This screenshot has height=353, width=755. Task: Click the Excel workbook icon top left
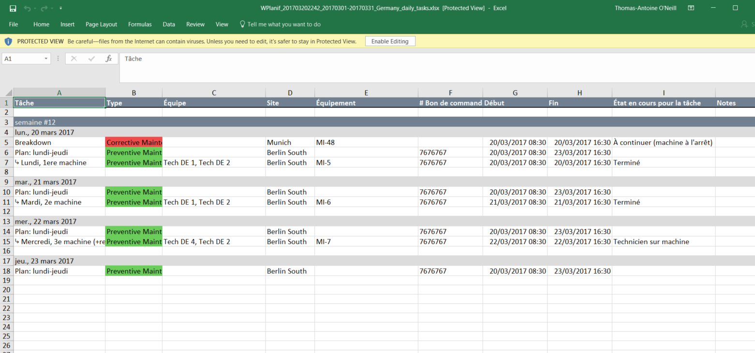click(12, 8)
